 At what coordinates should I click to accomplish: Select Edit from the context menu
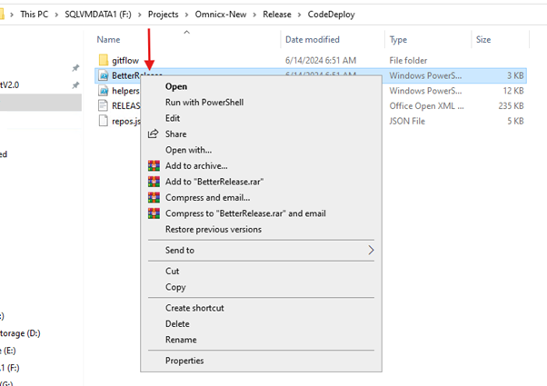click(x=173, y=118)
